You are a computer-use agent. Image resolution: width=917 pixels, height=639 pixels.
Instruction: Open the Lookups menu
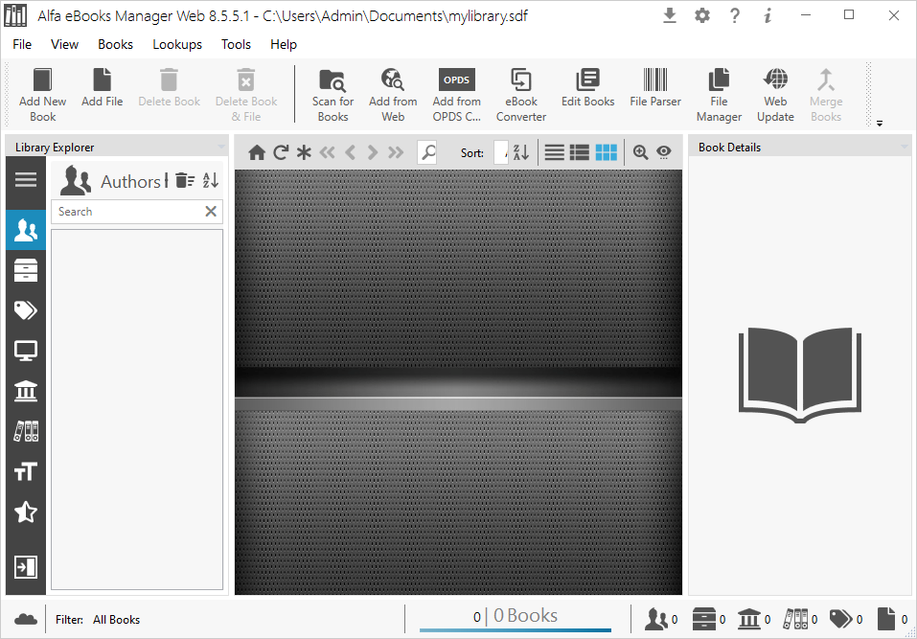point(177,44)
